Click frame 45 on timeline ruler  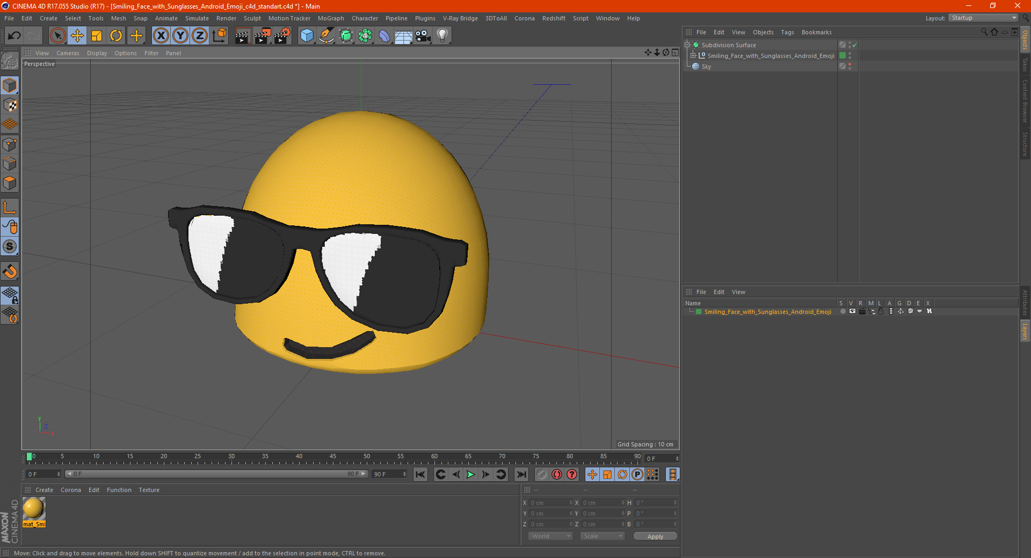pyautogui.click(x=333, y=457)
